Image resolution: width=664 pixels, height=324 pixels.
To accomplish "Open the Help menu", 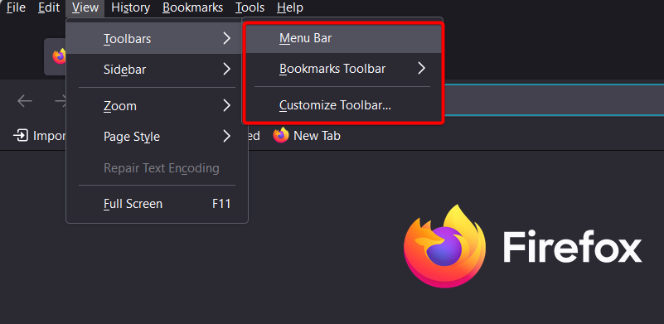I will (x=289, y=7).
